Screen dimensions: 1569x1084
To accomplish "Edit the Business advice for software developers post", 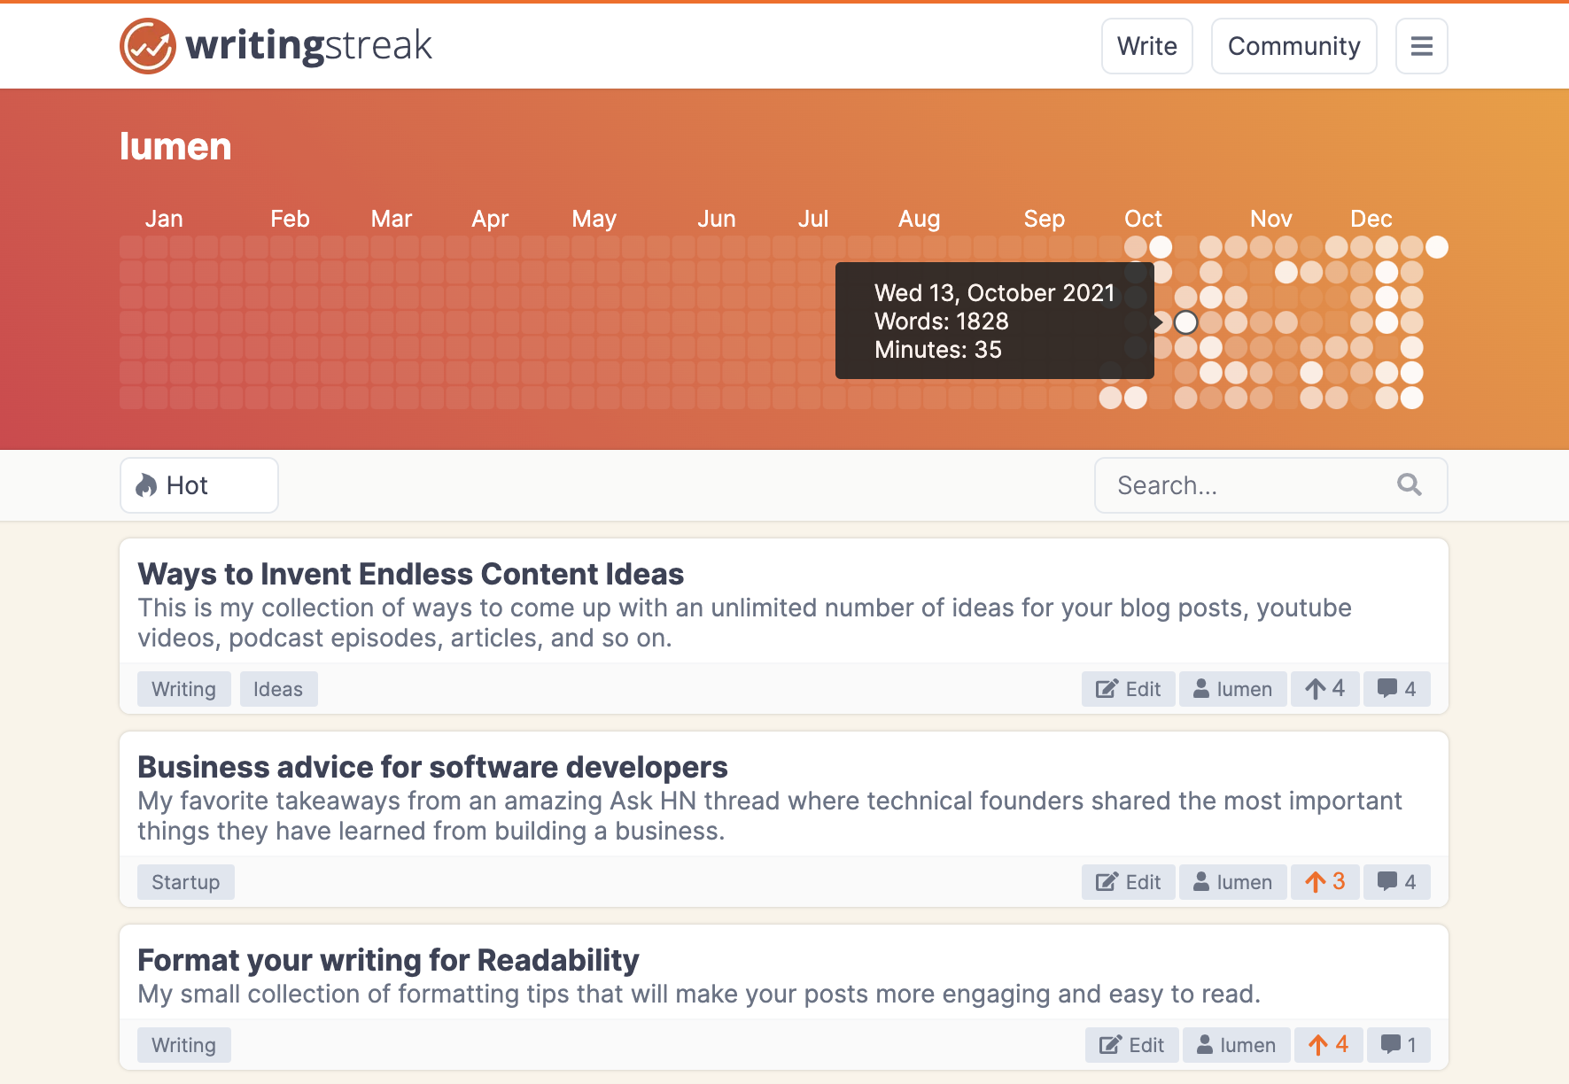I will (1128, 882).
